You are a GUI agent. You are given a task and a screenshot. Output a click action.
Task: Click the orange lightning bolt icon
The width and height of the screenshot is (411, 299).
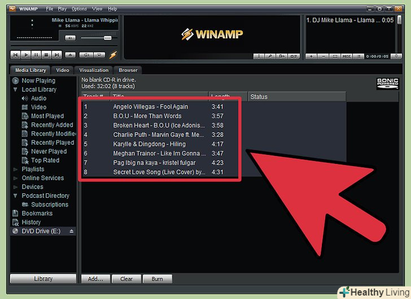pos(113,55)
